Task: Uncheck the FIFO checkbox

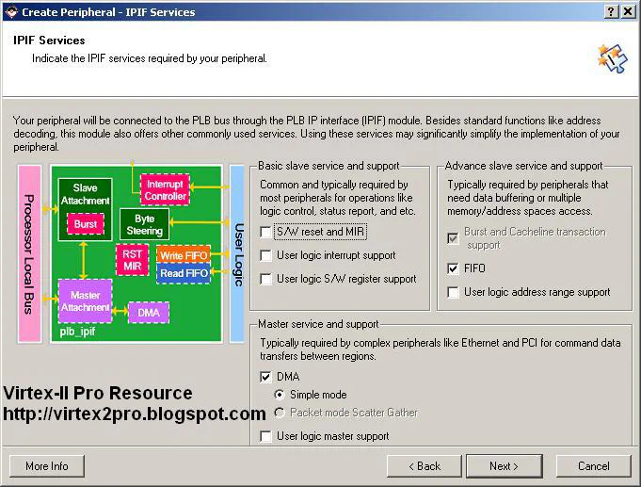Action: [454, 268]
